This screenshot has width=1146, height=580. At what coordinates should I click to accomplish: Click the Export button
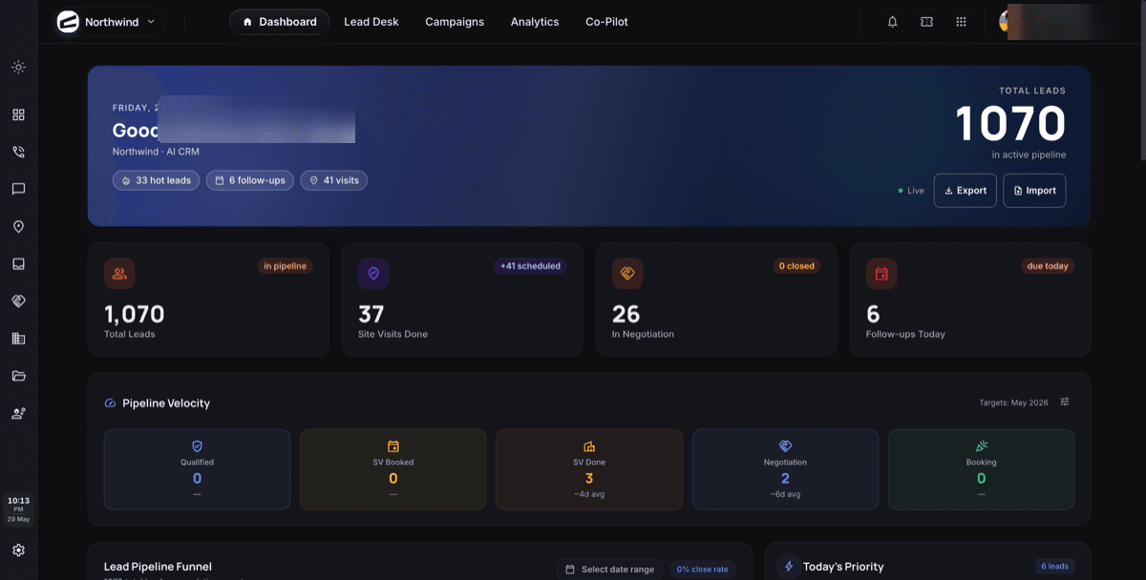point(966,191)
